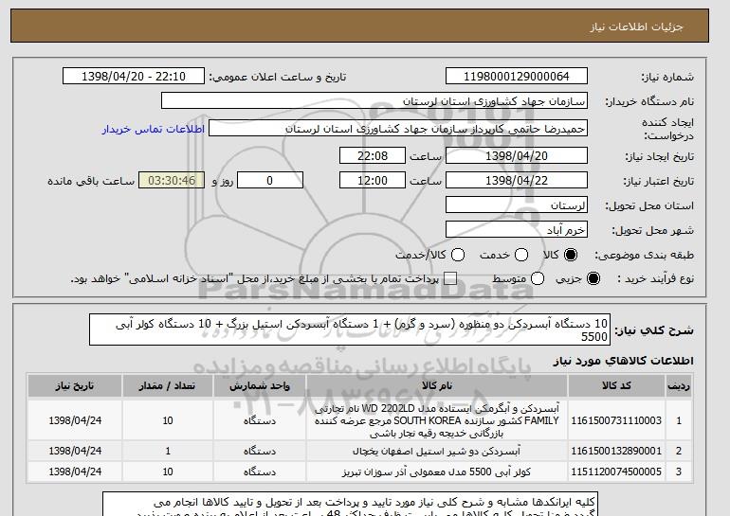
Task: Click the item code 1151120074500005
Action: point(616,472)
